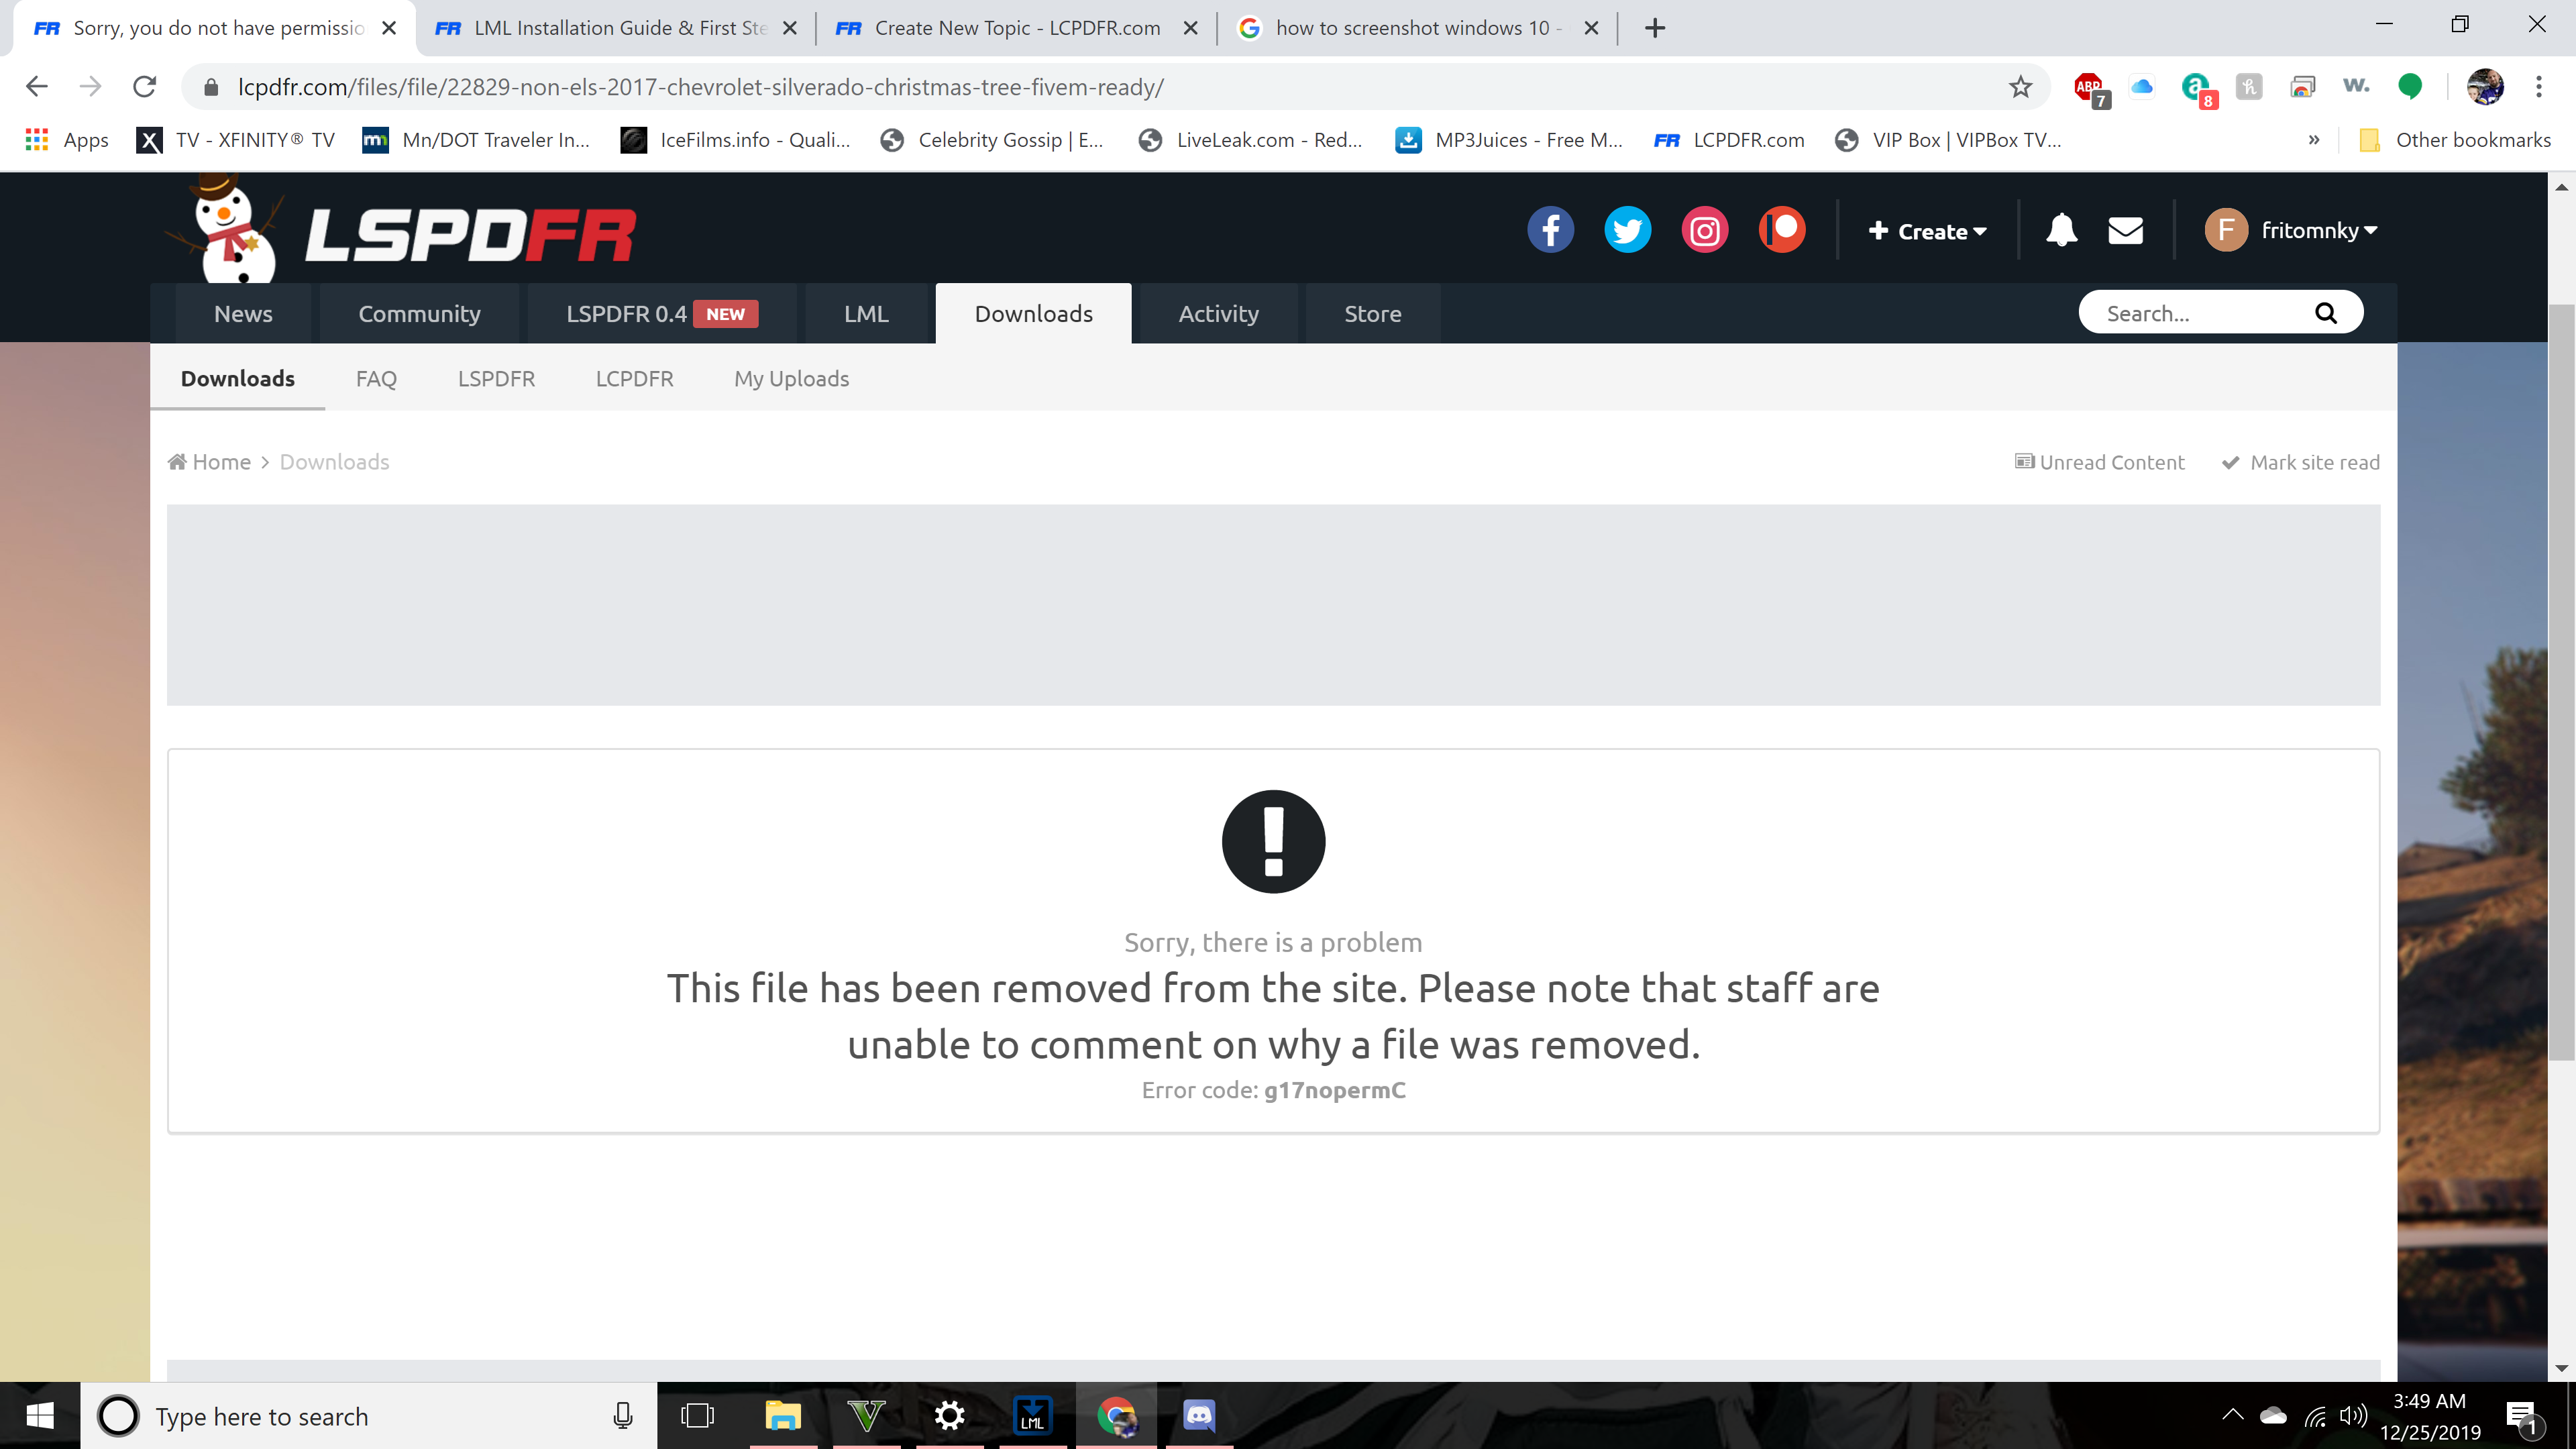Go to the Community nav tab

(419, 313)
